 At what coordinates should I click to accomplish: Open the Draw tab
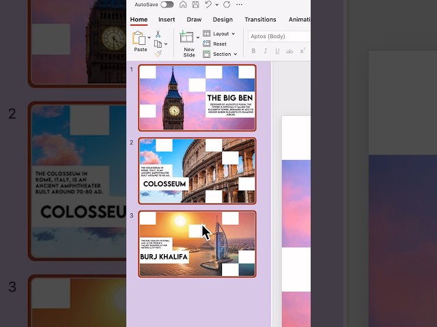194,20
